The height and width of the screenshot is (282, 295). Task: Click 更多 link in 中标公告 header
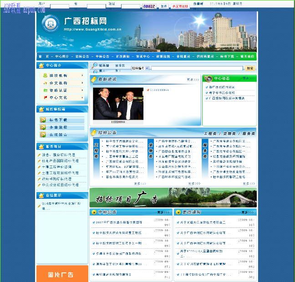point(163,212)
